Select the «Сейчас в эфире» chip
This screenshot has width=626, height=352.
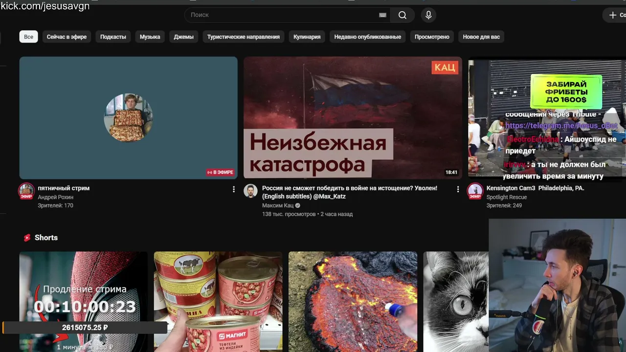pyautogui.click(x=67, y=37)
